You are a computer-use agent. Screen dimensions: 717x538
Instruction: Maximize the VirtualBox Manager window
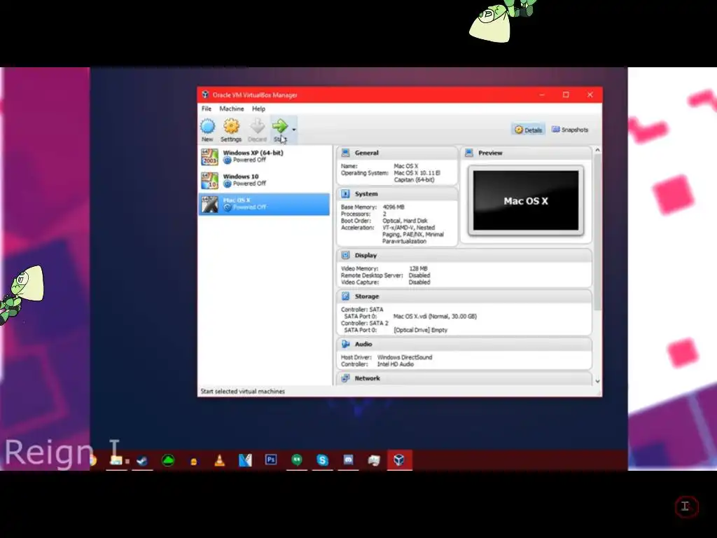[566, 95]
